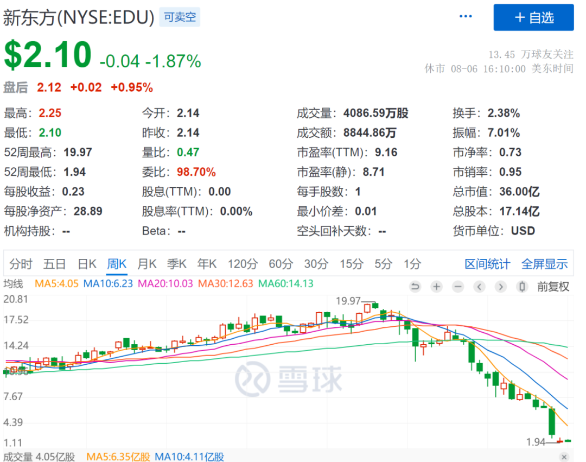
Task: Click the 总股本 value 17.14亿
Action: click(x=519, y=211)
